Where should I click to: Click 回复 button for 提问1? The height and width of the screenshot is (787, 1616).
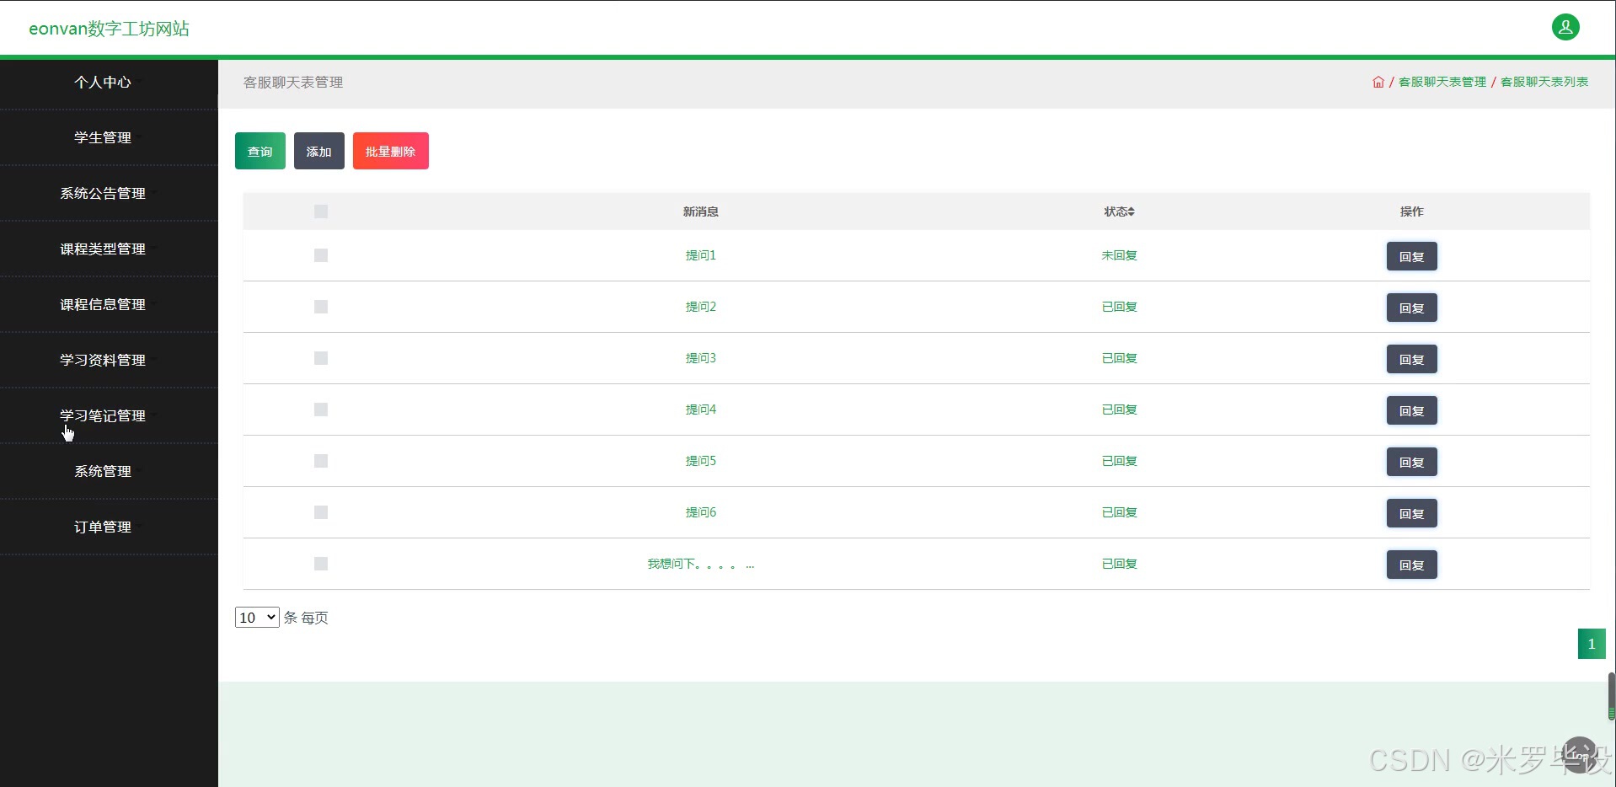(1412, 256)
